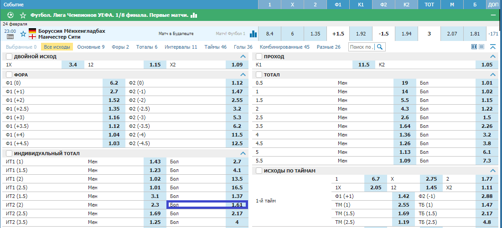Collapse the ДВОЙНОЙ ИСХОД section chevron

tap(243, 56)
